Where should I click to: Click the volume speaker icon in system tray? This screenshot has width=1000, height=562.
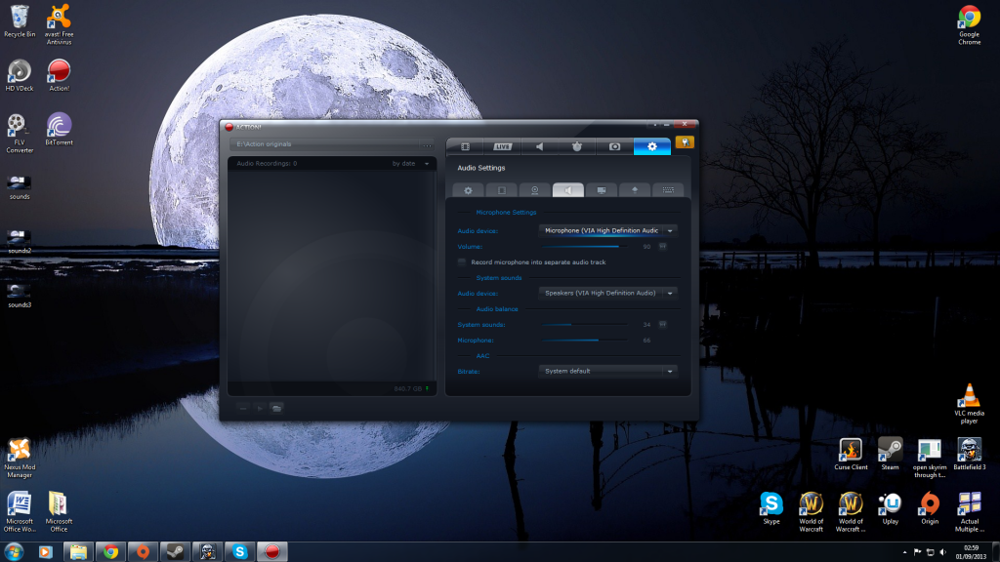tap(942, 552)
